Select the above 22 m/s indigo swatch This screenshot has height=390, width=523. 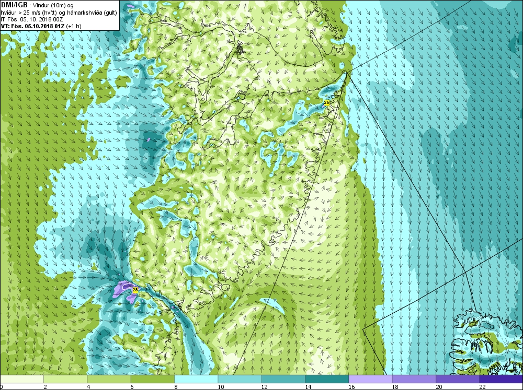(501, 379)
